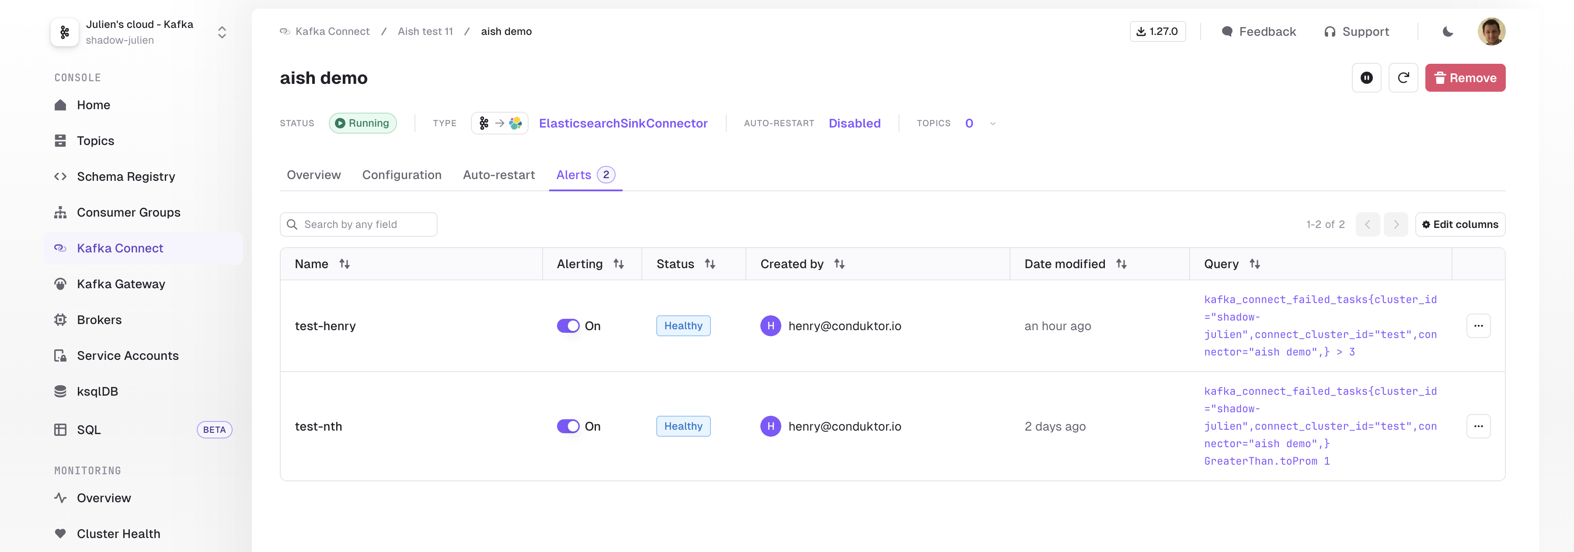Open the Edit columns button
The height and width of the screenshot is (552, 1574).
point(1460,225)
